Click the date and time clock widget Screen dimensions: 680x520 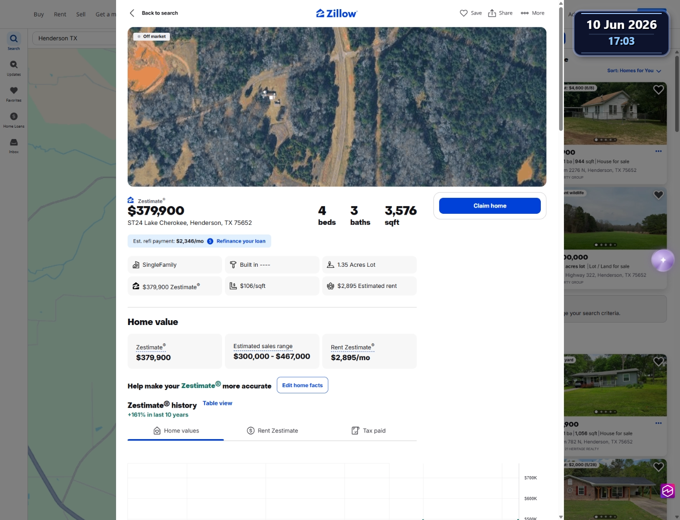621,33
